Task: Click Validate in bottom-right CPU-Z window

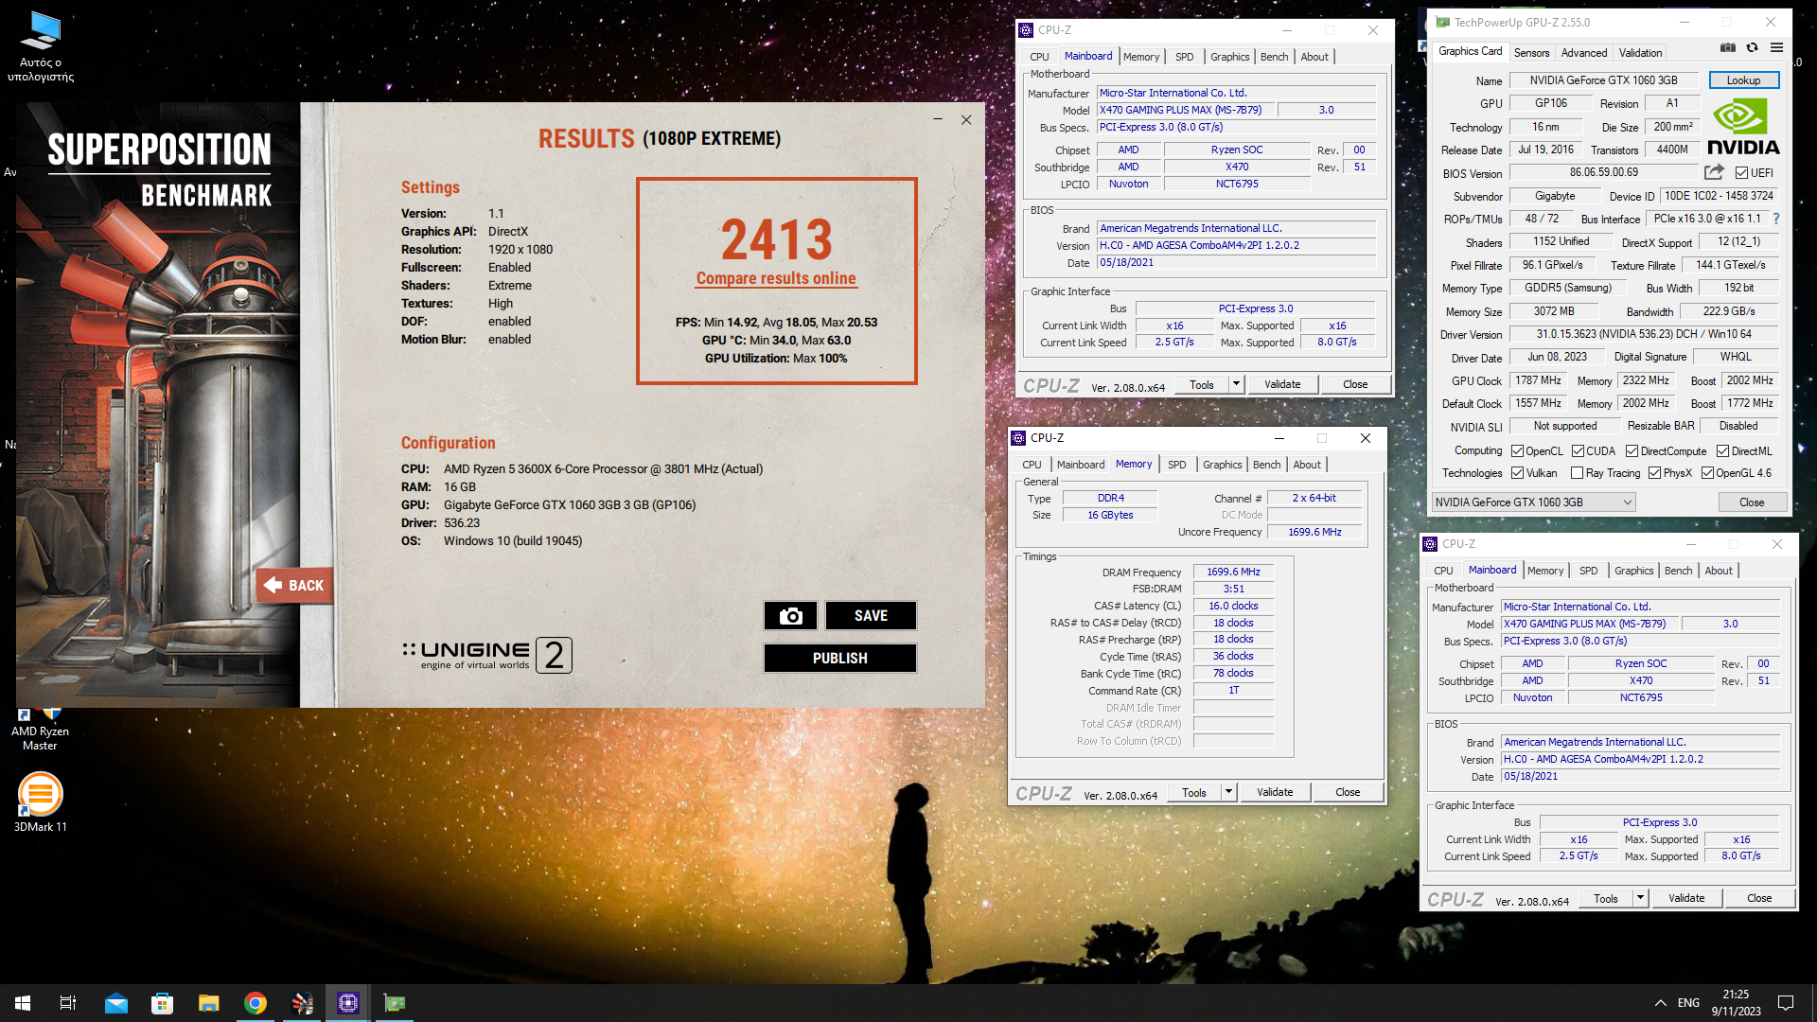Action: tap(1686, 898)
